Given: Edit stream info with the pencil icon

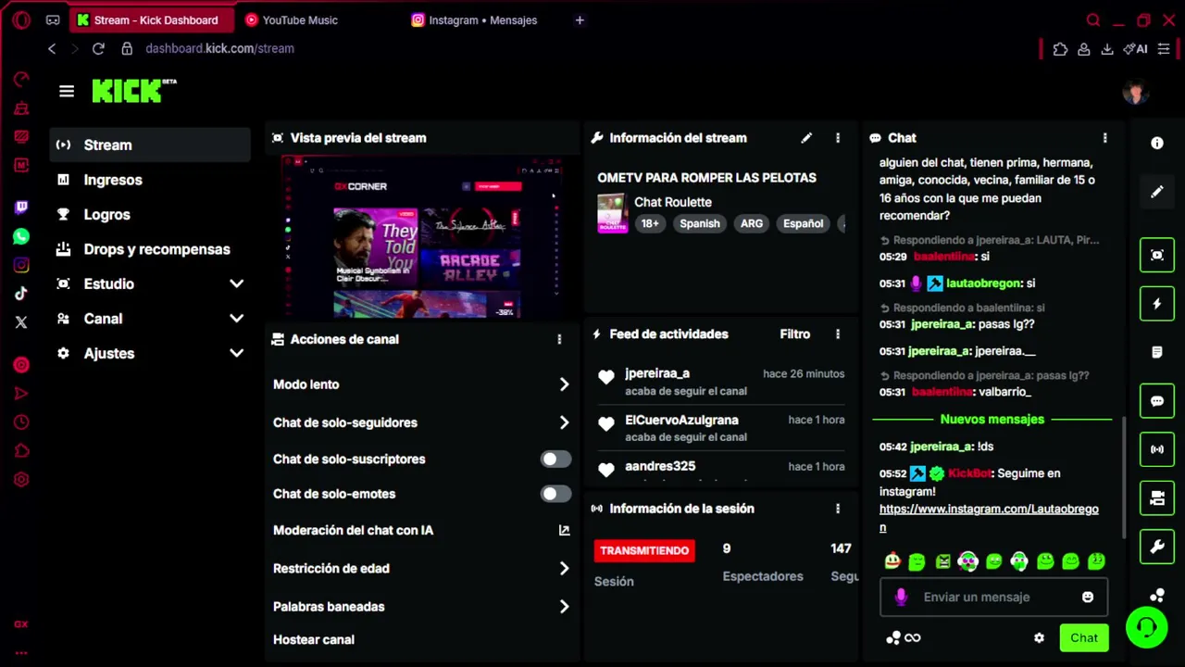Looking at the screenshot, I should [x=806, y=138].
